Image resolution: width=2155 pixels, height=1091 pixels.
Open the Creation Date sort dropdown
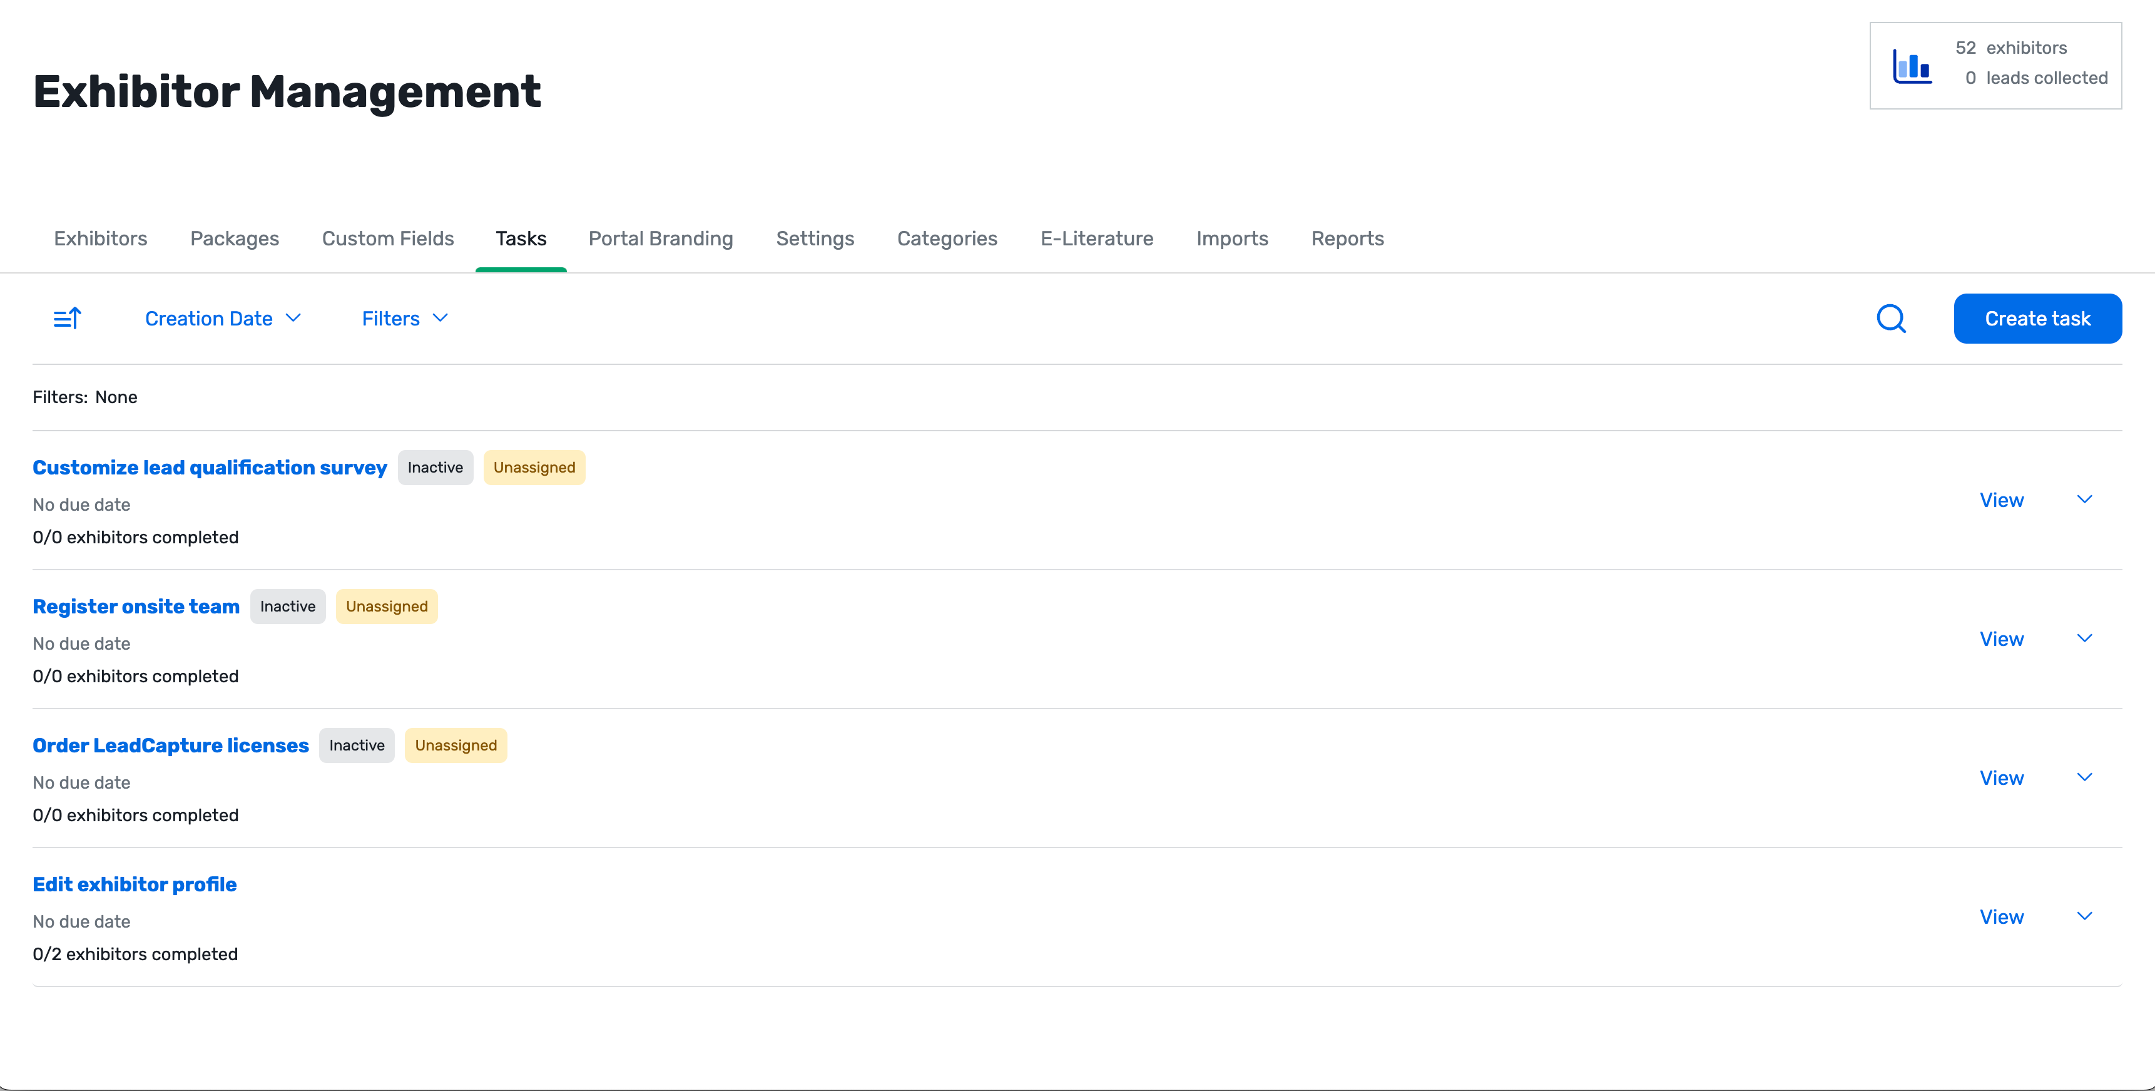(x=223, y=319)
